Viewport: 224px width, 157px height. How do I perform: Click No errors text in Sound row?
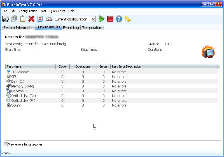(119, 105)
